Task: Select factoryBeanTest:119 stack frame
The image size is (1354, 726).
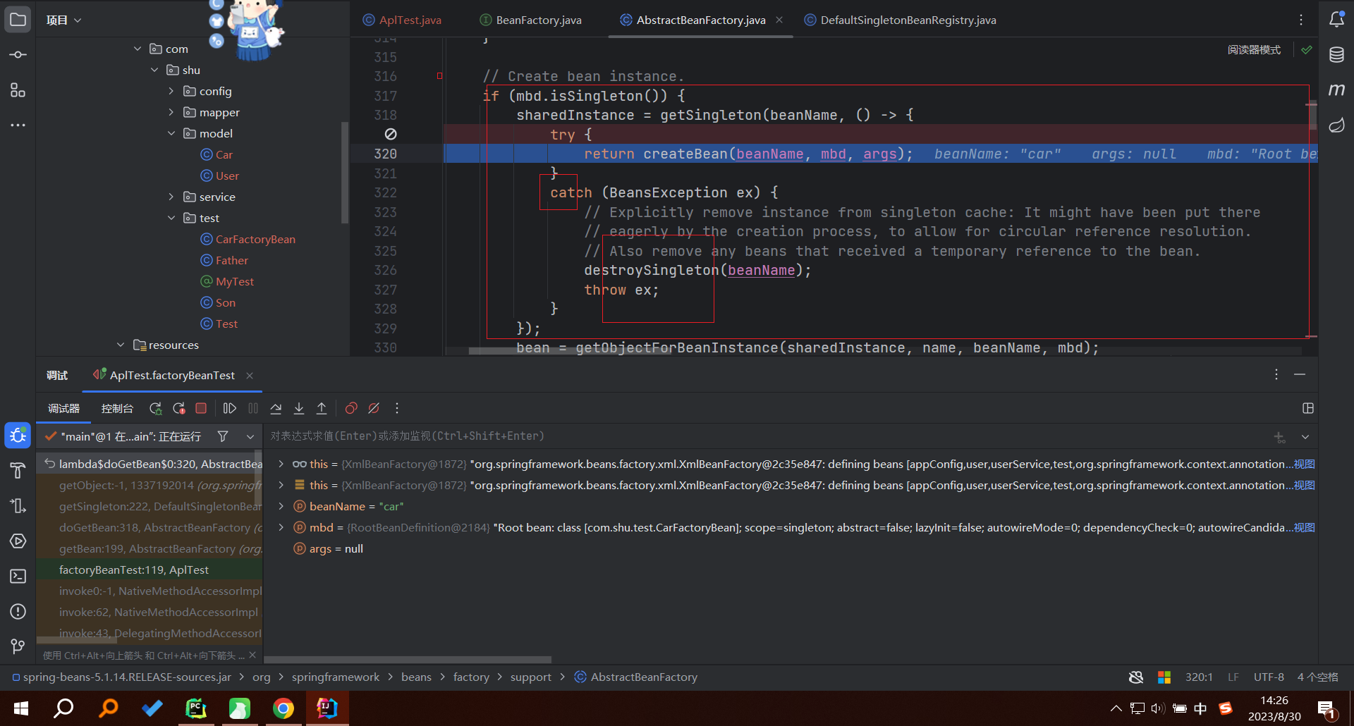Action: pos(150,570)
